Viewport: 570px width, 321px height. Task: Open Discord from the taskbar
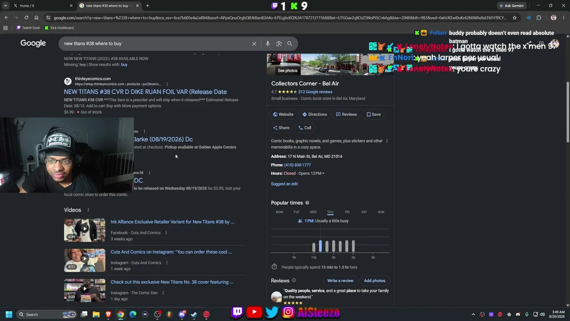click(x=182, y=314)
